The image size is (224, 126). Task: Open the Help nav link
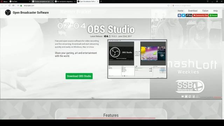pos(216,11)
